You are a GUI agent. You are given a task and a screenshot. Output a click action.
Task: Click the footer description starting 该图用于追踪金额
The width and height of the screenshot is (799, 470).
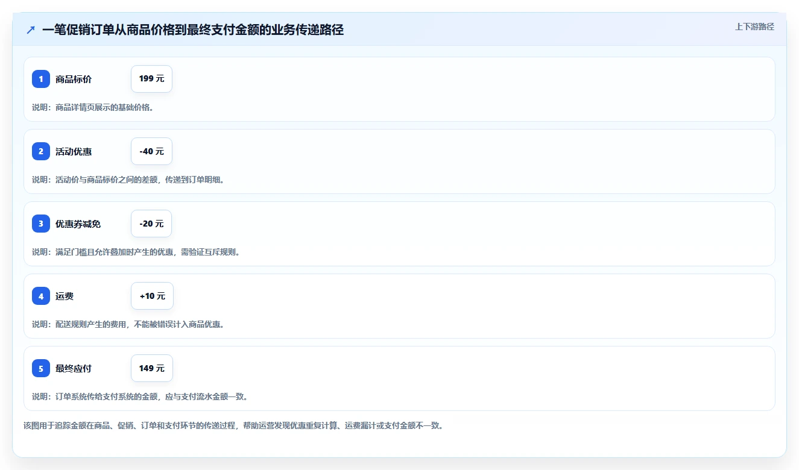point(235,425)
